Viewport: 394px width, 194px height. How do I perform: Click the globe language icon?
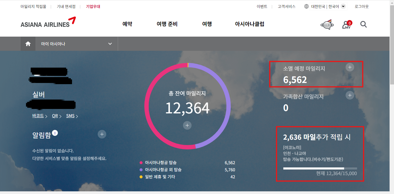coord(306,6)
